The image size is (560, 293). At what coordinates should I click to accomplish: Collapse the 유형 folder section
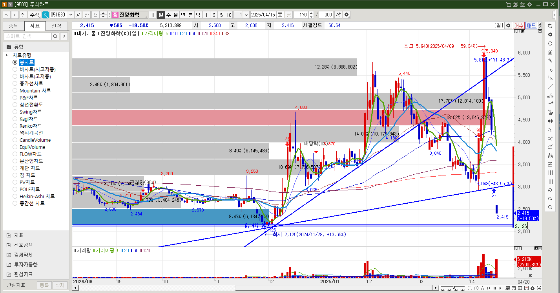[9, 46]
